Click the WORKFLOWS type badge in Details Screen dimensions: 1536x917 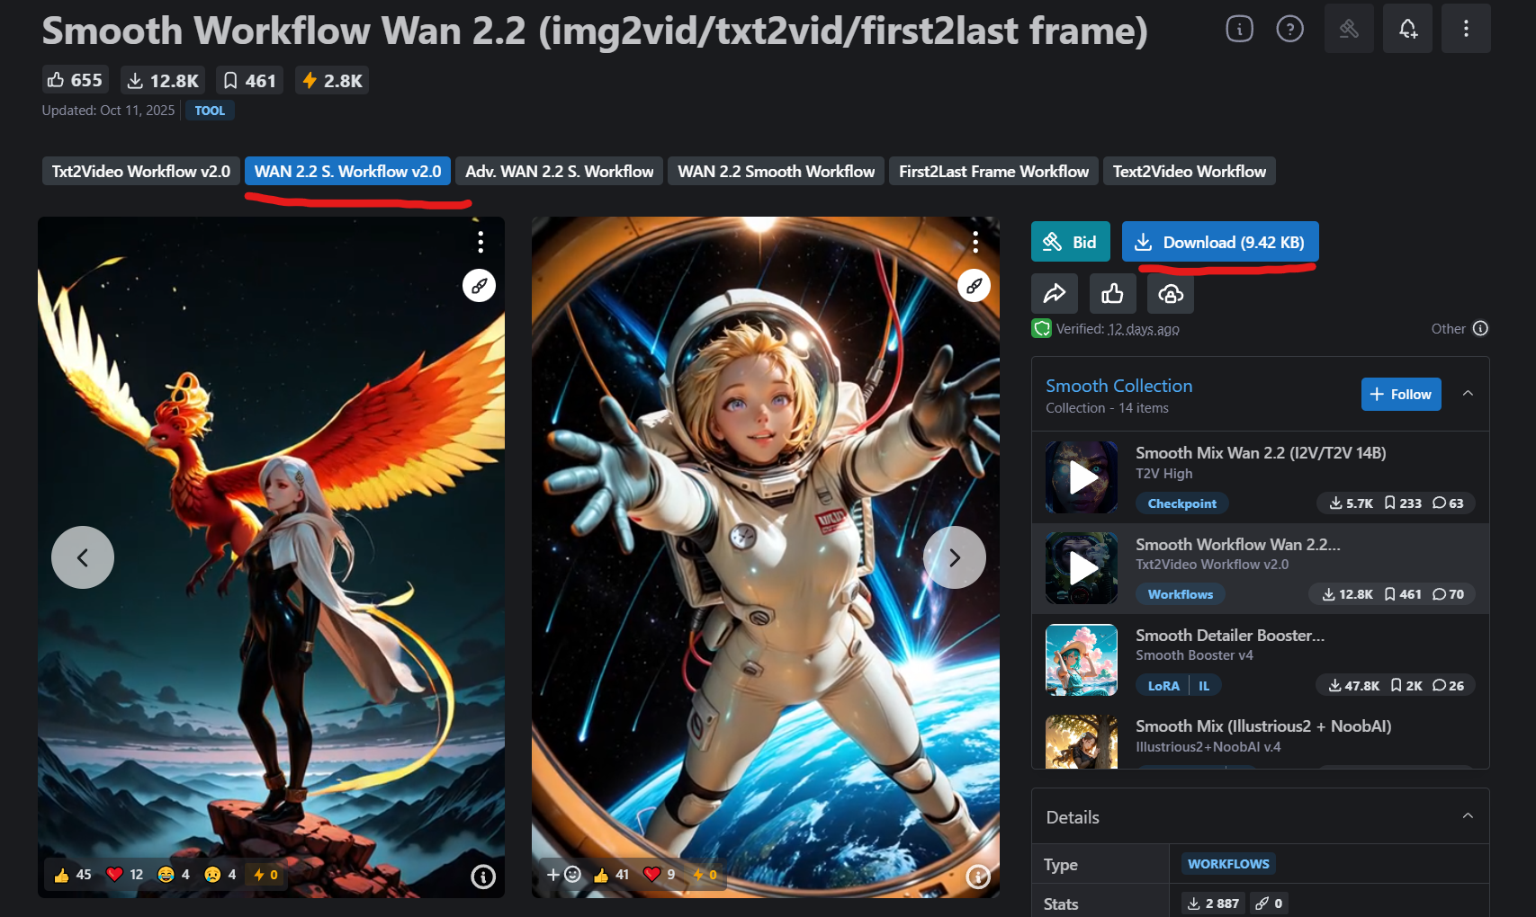pyautogui.click(x=1228, y=864)
